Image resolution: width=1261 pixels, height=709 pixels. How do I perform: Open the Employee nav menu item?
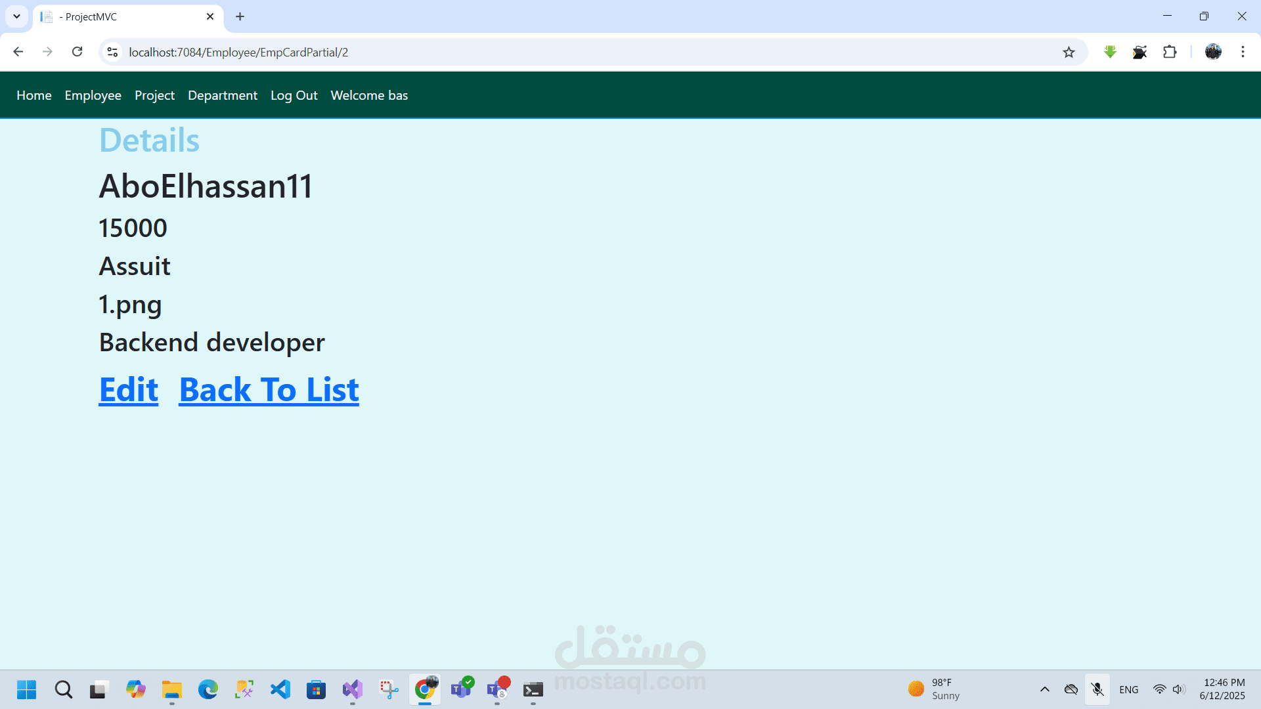tap(93, 95)
